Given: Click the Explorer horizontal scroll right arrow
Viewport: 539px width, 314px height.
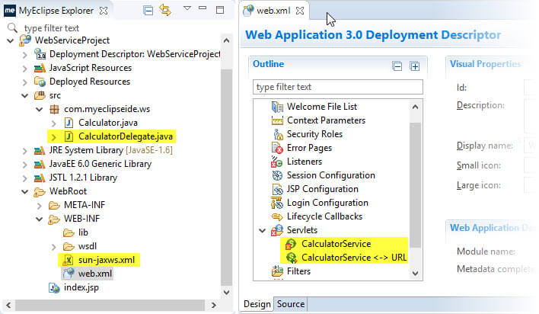Looking at the screenshot, I should click(x=214, y=305).
